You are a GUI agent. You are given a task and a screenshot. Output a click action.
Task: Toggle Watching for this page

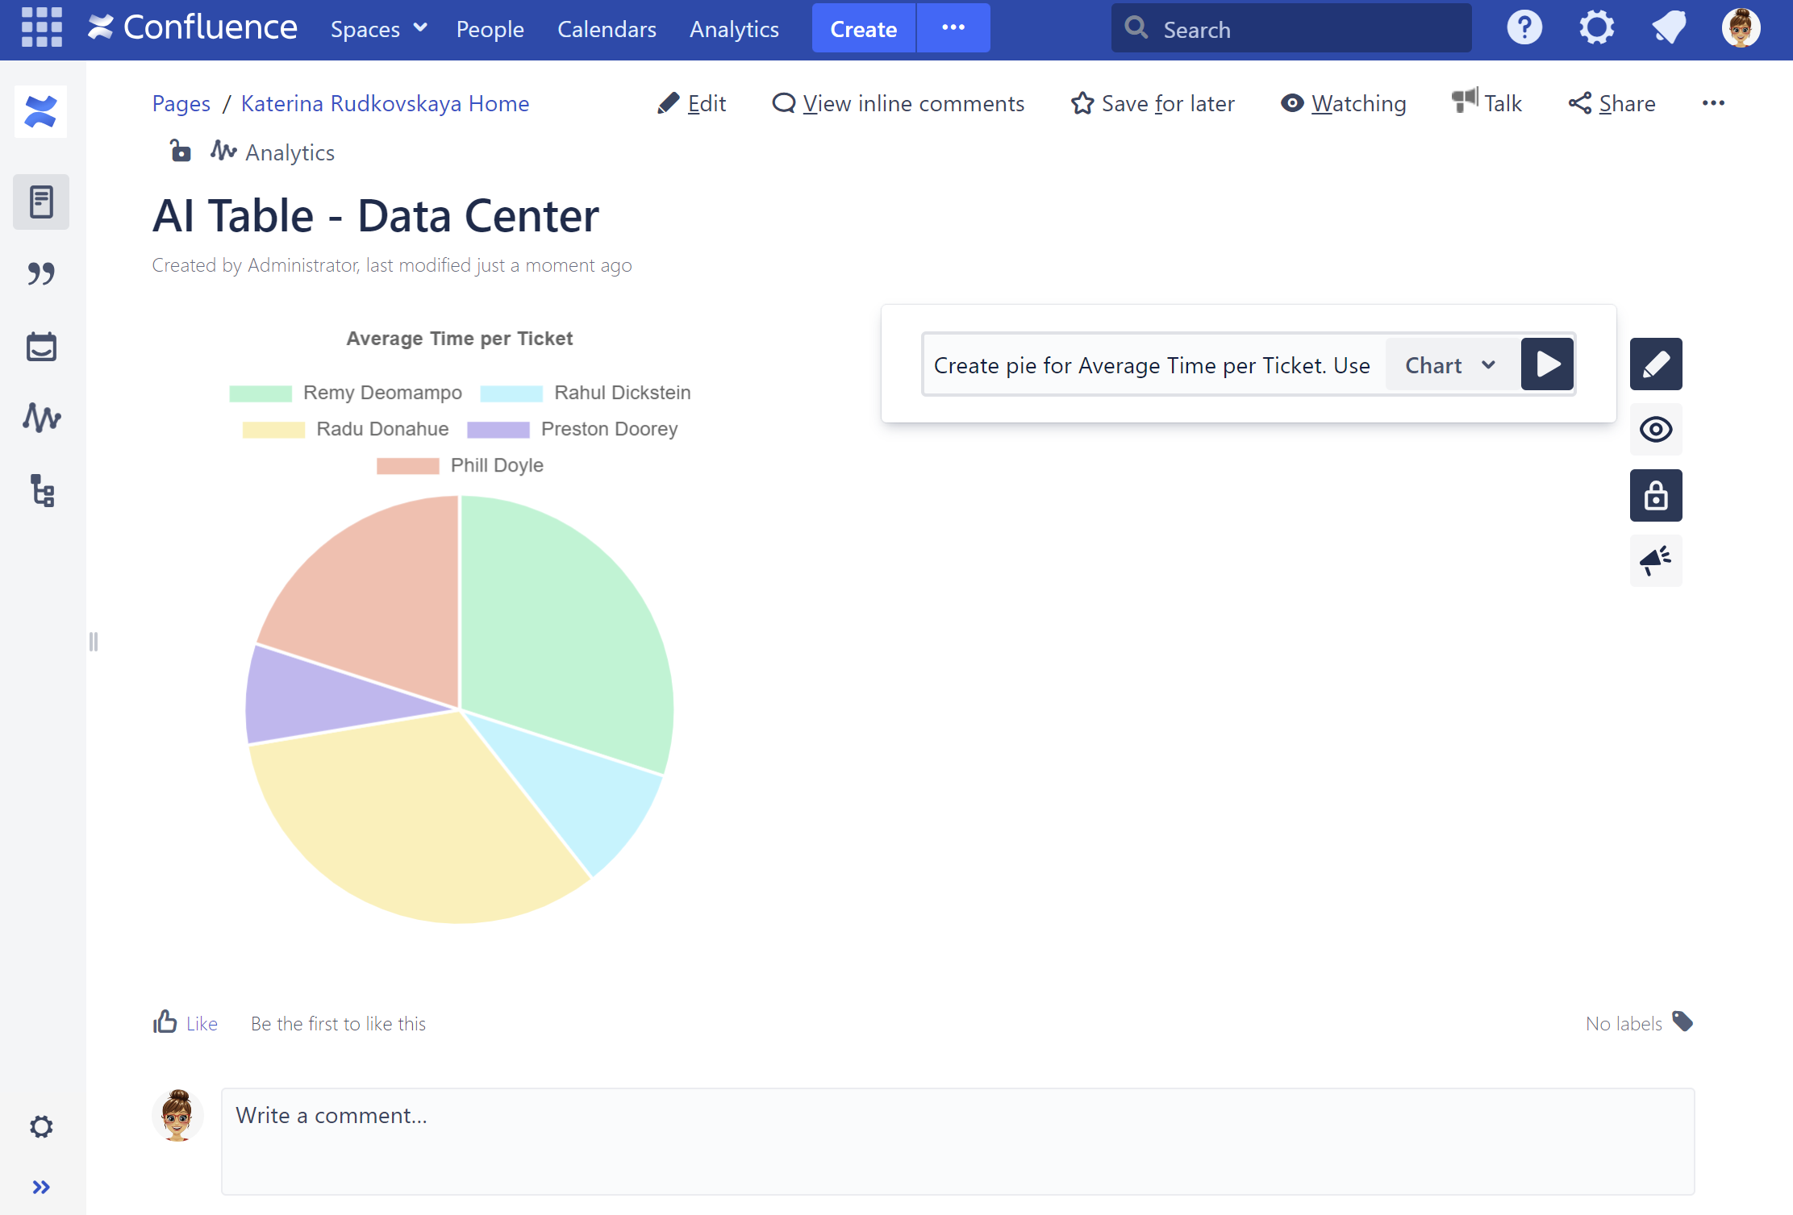coord(1343,103)
